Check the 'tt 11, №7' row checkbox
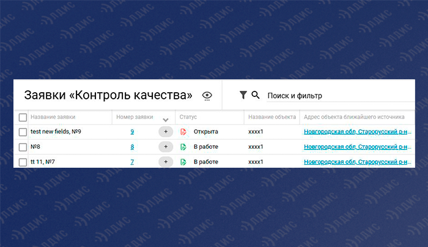Image resolution: width=428 pixels, height=247 pixels. 23,162
